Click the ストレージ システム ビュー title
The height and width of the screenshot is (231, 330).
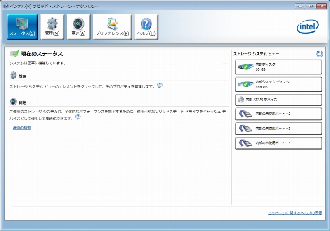(x=256, y=54)
